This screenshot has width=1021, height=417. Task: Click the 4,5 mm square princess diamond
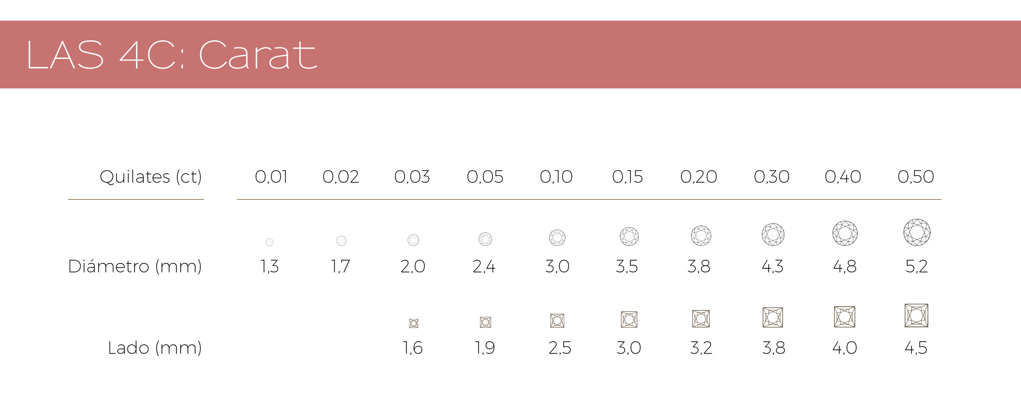click(916, 316)
